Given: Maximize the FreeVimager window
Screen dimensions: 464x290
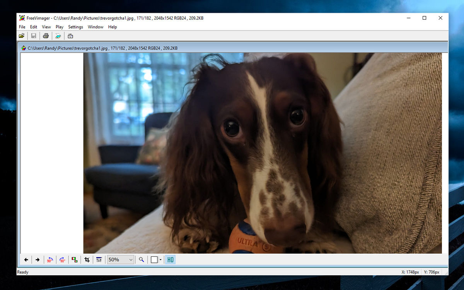Looking at the screenshot, I should click(425, 18).
